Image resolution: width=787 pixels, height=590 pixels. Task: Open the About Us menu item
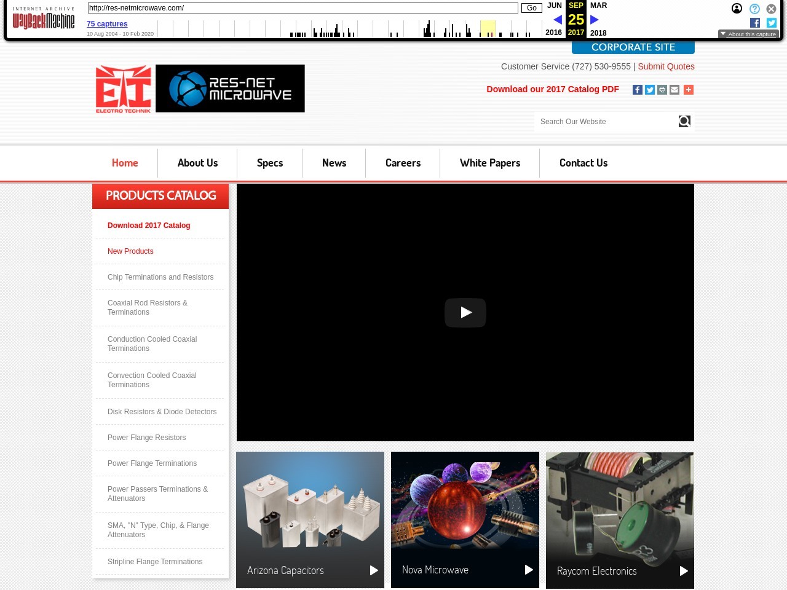tap(197, 163)
